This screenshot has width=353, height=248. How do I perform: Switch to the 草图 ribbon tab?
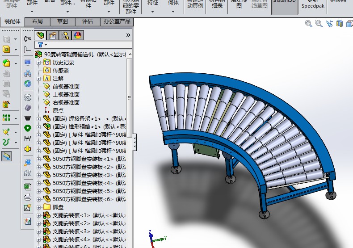click(63, 21)
